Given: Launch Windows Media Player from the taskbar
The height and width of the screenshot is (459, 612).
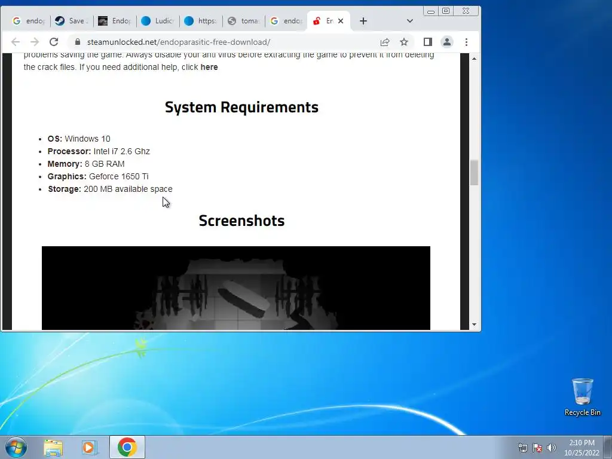Looking at the screenshot, I should click(89, 447).
